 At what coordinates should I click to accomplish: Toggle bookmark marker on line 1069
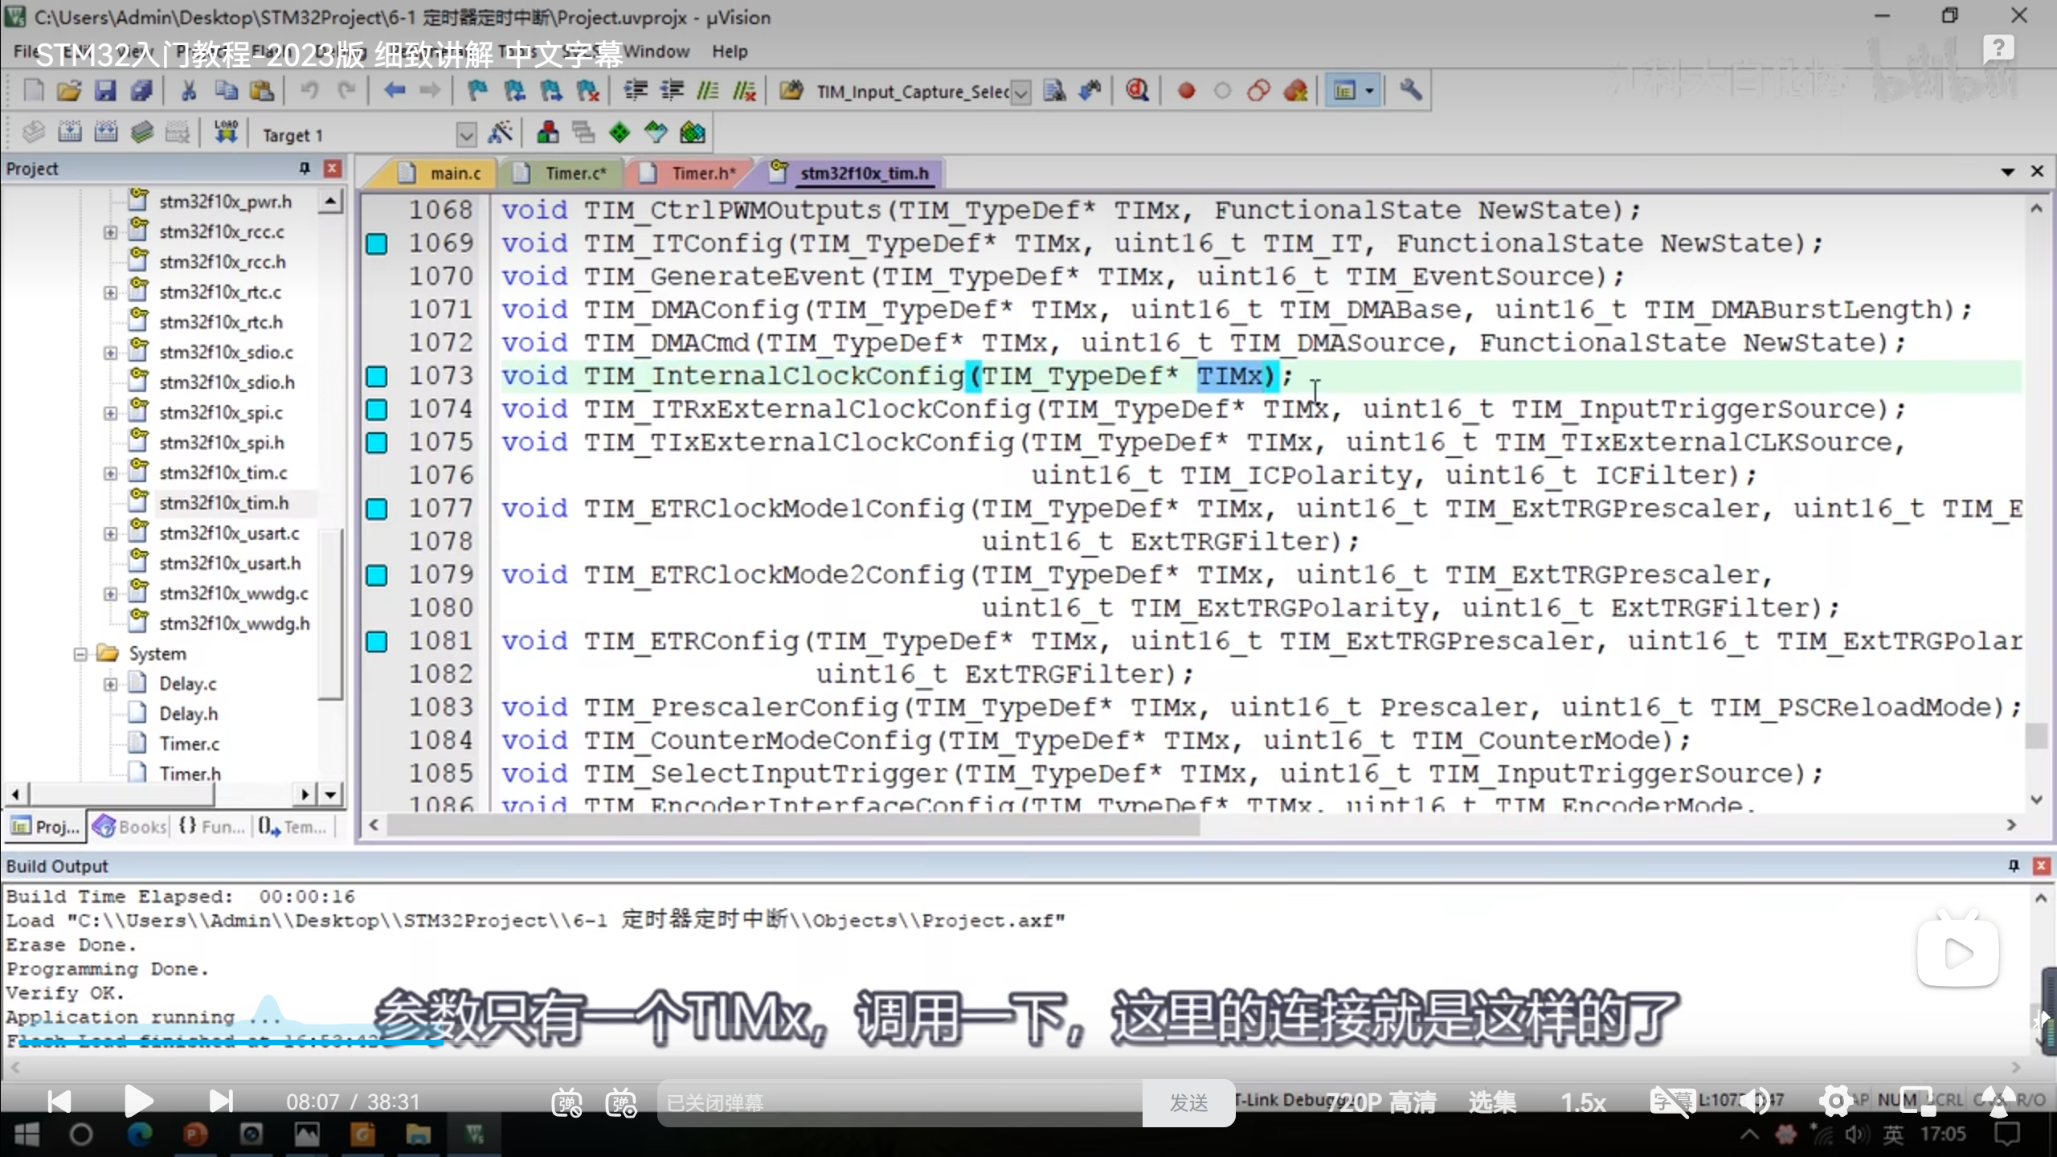coord(377,243)
